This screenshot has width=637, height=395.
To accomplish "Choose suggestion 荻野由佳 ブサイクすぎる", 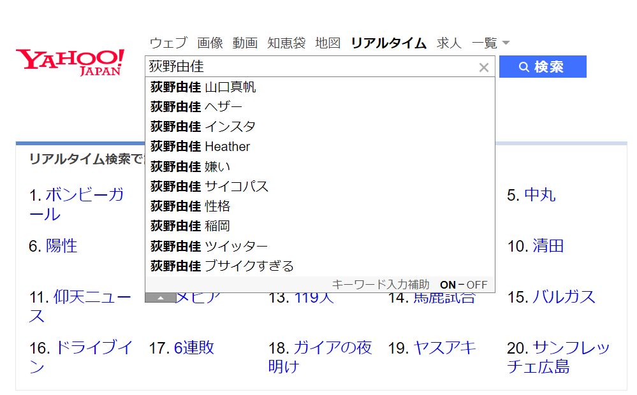I will [319, 266].
